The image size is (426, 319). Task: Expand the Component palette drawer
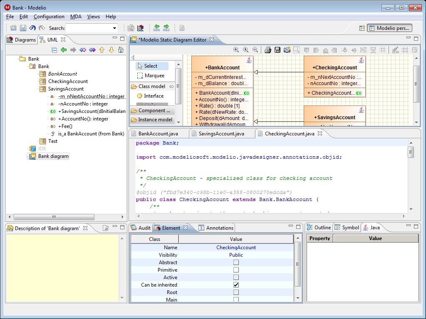(152, 110)
